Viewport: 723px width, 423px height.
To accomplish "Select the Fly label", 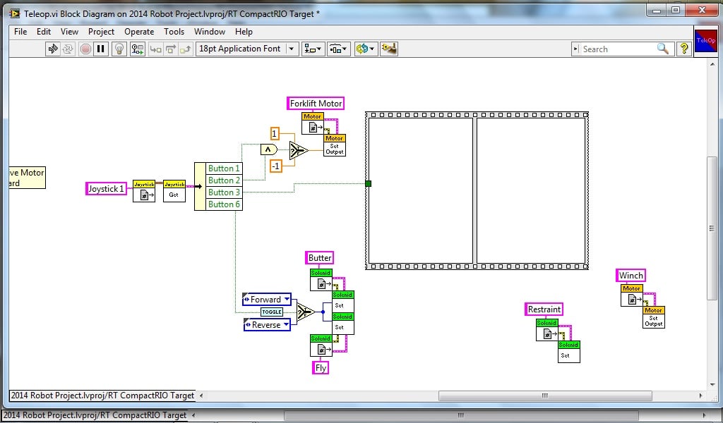I will click(321, 368).
